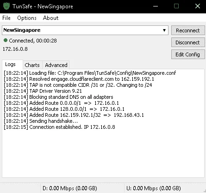Select log line 'Sending handshake...'
206x193 pixels.
tap(41, 121)
